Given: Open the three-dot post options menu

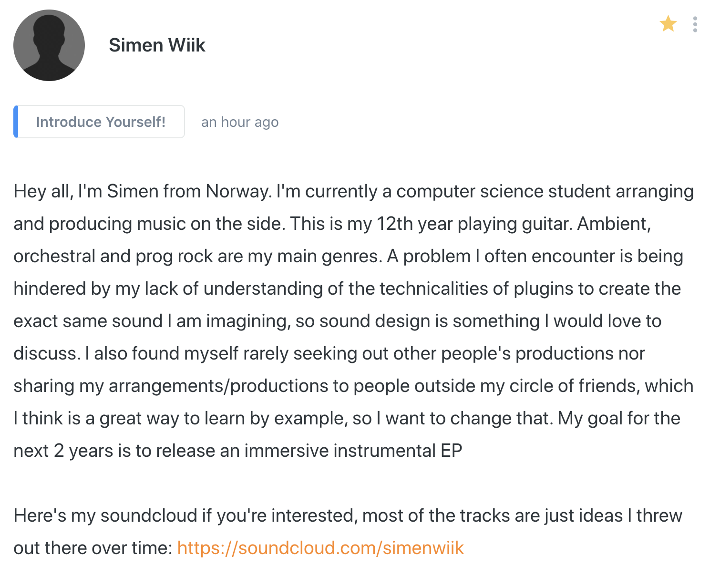Looking at the screenshot, I should click(695, 24).
